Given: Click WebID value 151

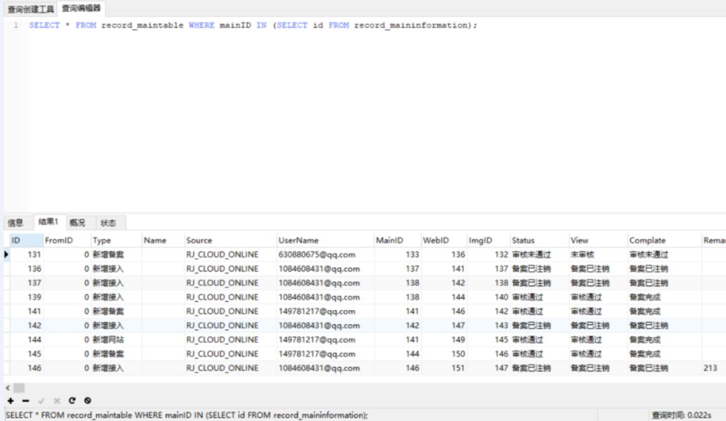Looking at the screenshot, I should pos(458,368).
